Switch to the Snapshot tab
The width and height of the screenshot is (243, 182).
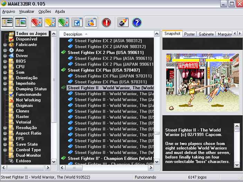pyautogui.click(x=172, y=34)
